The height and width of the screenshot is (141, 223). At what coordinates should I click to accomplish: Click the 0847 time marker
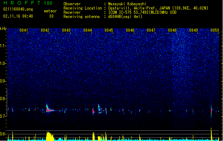tap(151, 30)
